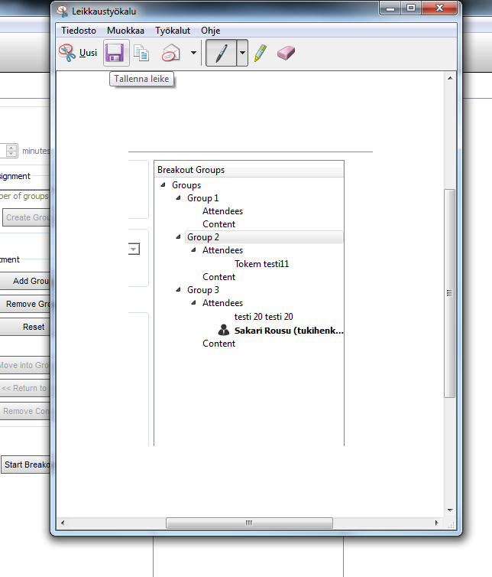Collapse the root Groups node

163,185
